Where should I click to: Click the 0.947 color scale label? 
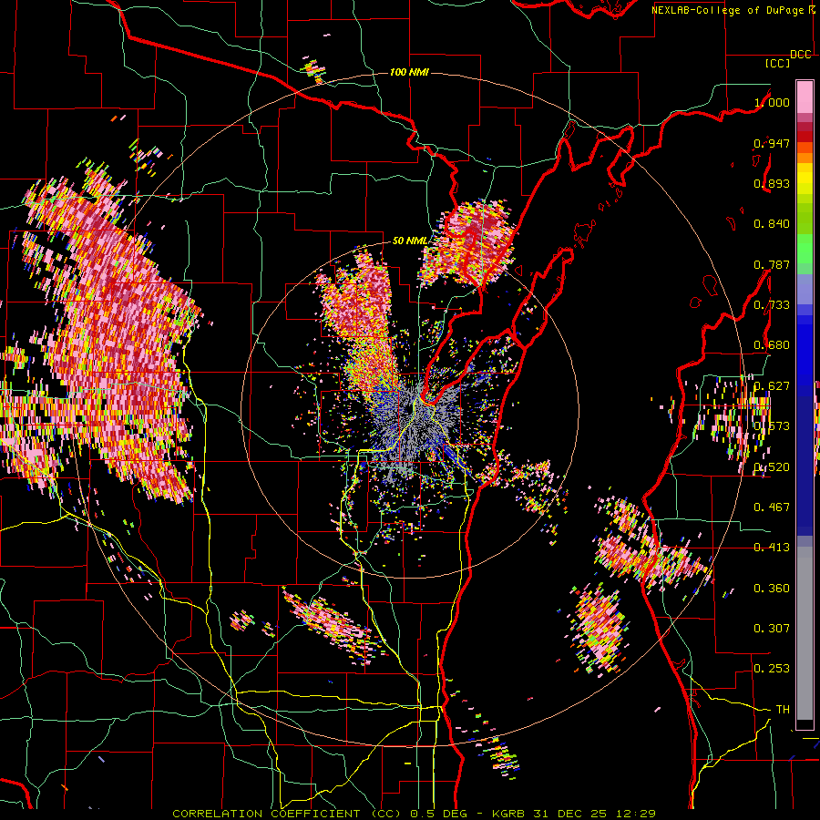[772, 143]
